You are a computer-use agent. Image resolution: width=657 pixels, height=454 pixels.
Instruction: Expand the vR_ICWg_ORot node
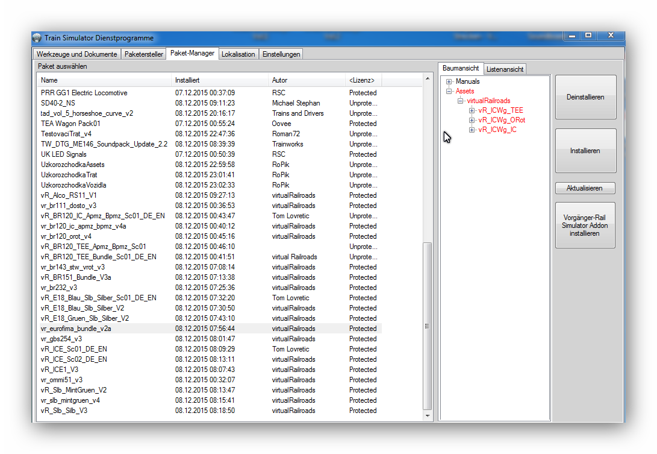[x=472, y=120]
